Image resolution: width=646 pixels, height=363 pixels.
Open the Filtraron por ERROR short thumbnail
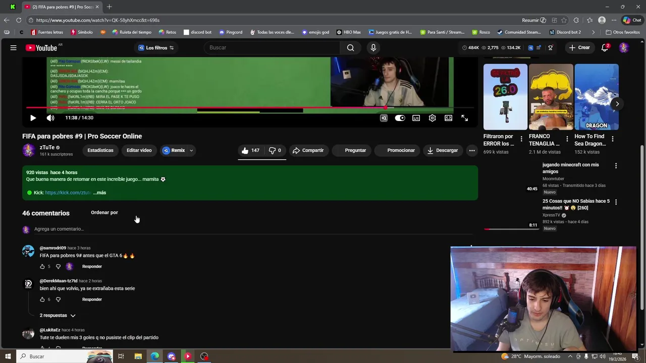point(505,97)
